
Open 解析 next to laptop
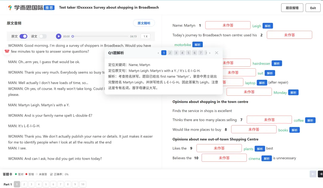click(262, 83)
